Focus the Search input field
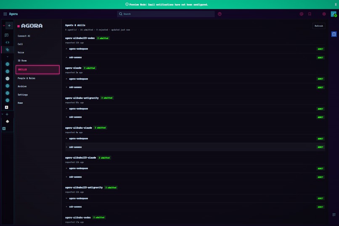 [x=166, y=14]
